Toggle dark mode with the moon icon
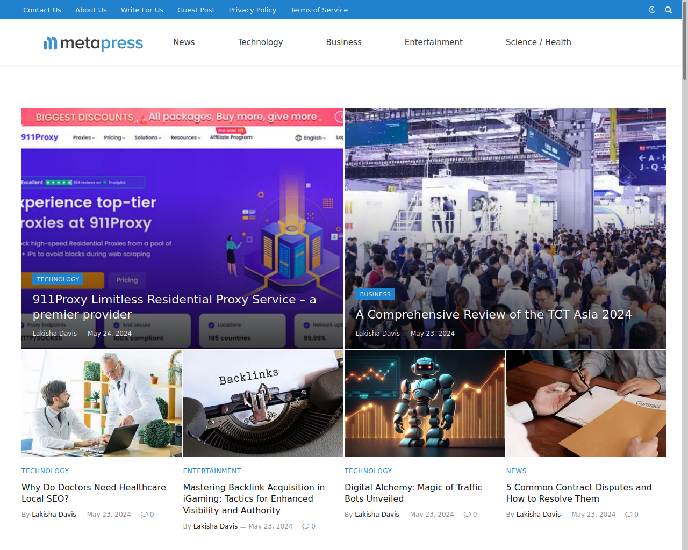This screenshot has width=688, height=550. 652,10
